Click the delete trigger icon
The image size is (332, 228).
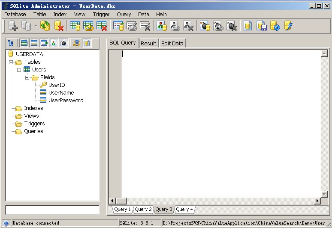[x=232, y=26]
